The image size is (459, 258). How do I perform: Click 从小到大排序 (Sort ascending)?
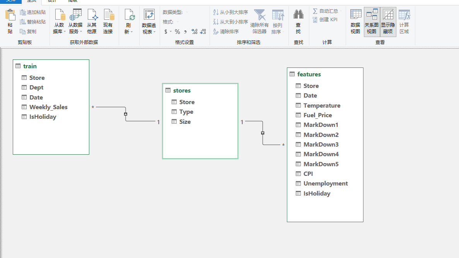[230, 12]
